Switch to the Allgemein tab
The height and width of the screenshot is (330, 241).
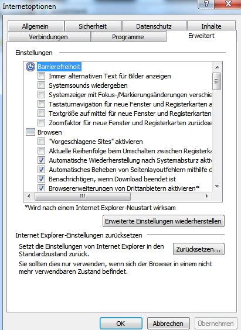[36, 26]
